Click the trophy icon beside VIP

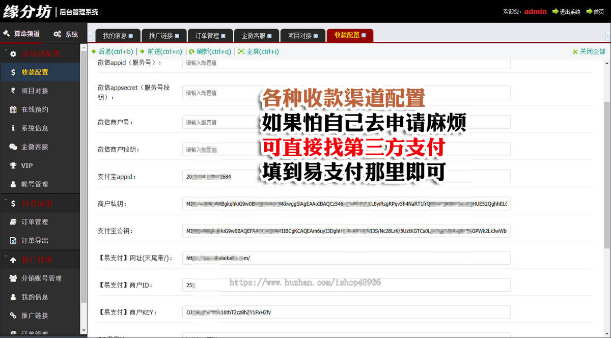pos(13,165)
